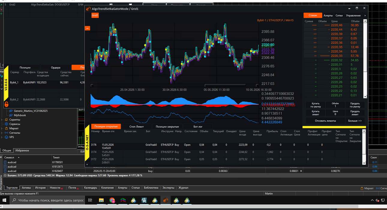
Task: Click the Отозвать лимиты button
Action: (325, 121)
